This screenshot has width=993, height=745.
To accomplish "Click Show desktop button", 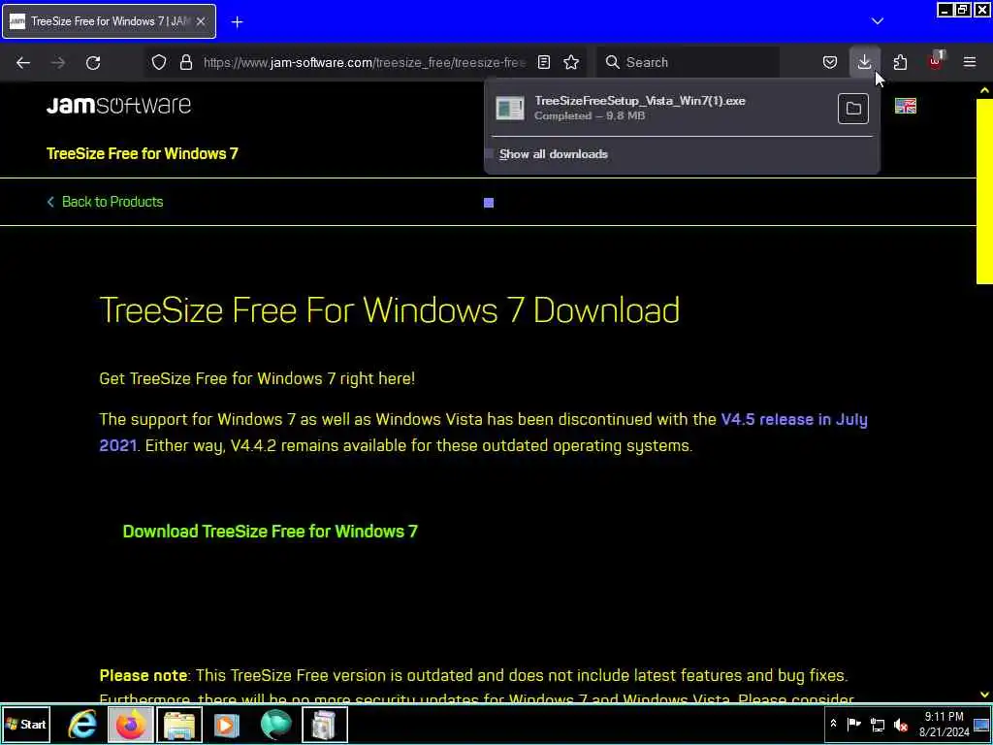I will [x=982, y=724].
